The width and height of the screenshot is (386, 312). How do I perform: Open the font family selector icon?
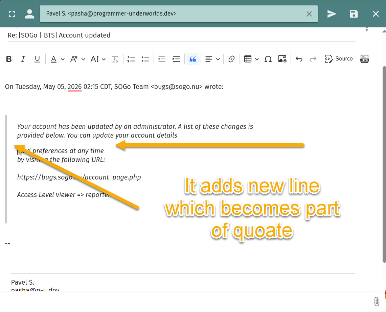coord(74,59)
